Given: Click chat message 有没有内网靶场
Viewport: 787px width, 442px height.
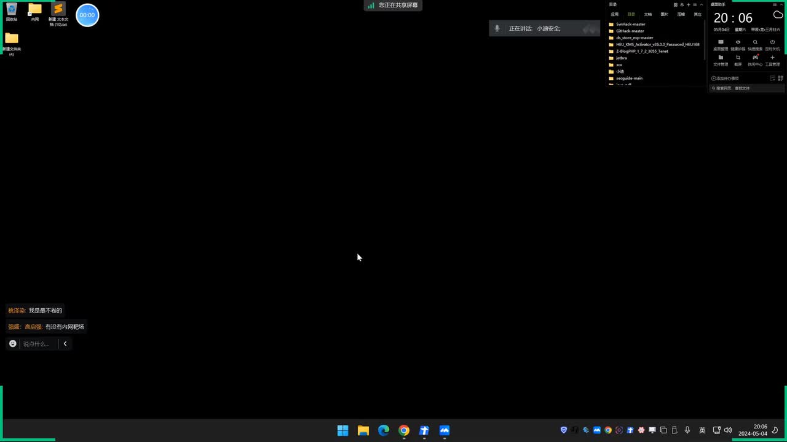Looking at the screenshot, I should tap(65, 327).
